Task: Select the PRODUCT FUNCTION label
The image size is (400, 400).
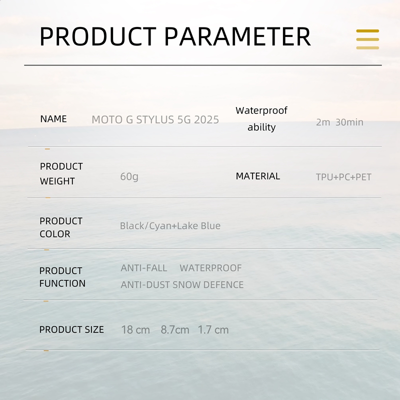Action: click(x=62, y=276)
